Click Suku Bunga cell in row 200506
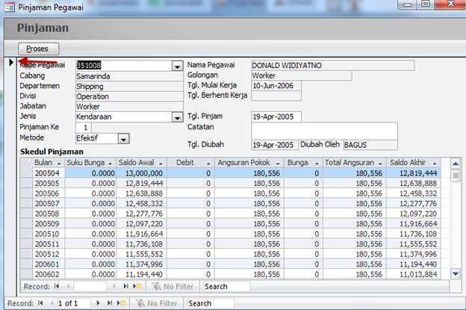Screen dimensions: 466x310 click(x=90, y=193)
